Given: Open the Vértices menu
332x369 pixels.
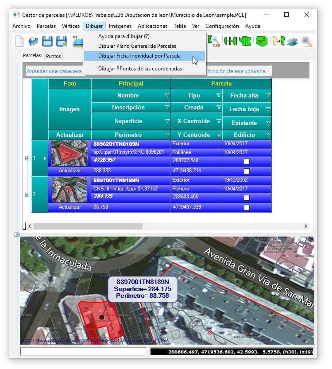Looking at the screenshot, I should click(x=70, y=26).
